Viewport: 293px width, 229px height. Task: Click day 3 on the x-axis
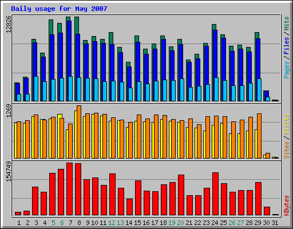coord(36,223)
